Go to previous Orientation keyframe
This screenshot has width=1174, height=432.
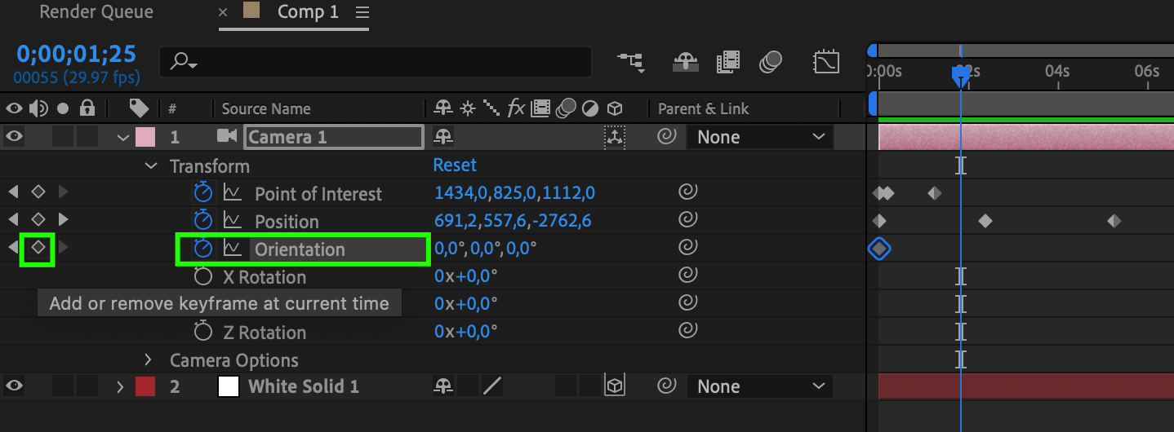(13, 248)
